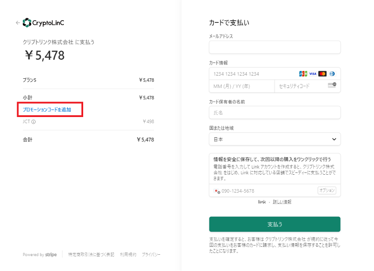Click the dropdown chevron for country

pos(334,139)
